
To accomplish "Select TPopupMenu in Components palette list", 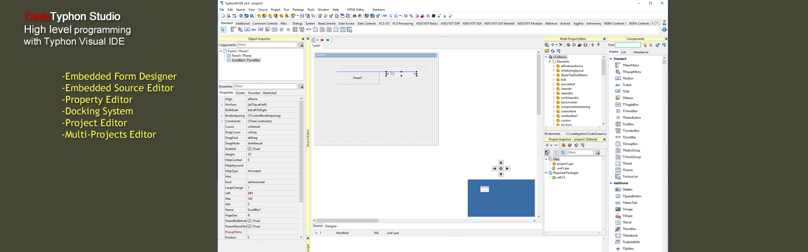I will pyautogui.click(x=632, y=72).
